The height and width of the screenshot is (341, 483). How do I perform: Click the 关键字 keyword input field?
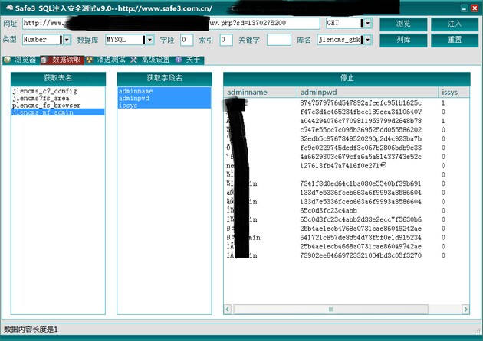[279, 39]
